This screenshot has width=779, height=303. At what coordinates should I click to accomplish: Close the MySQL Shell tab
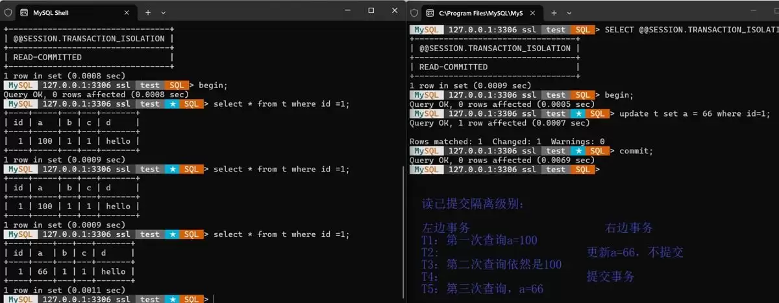126,12
